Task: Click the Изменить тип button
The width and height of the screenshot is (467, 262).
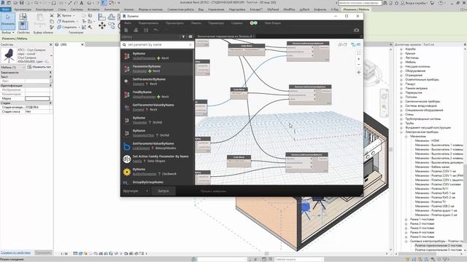Action: point(39,67)
